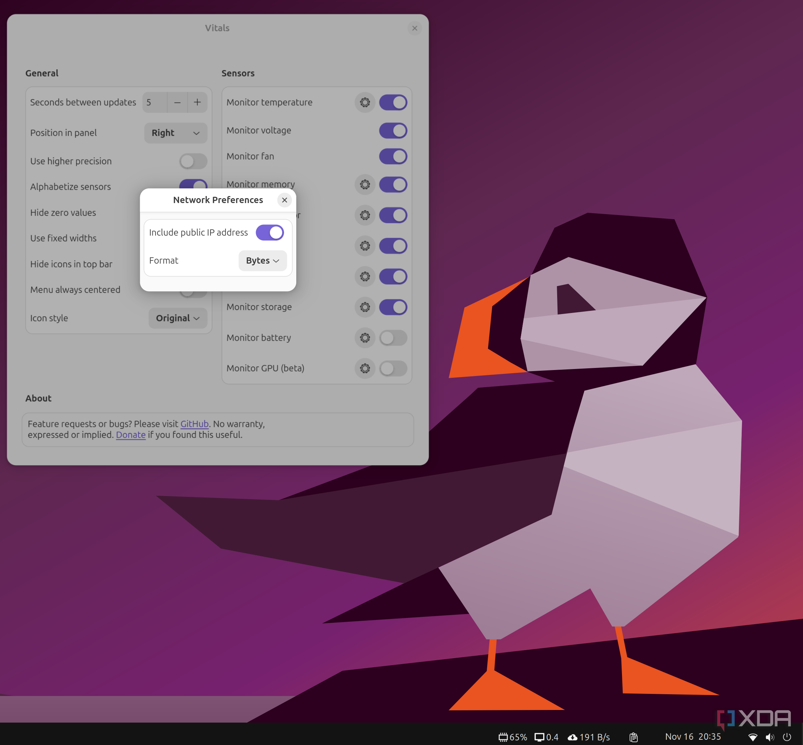
Task: Open Icon style Original dropdown
Action: [178, 318]
